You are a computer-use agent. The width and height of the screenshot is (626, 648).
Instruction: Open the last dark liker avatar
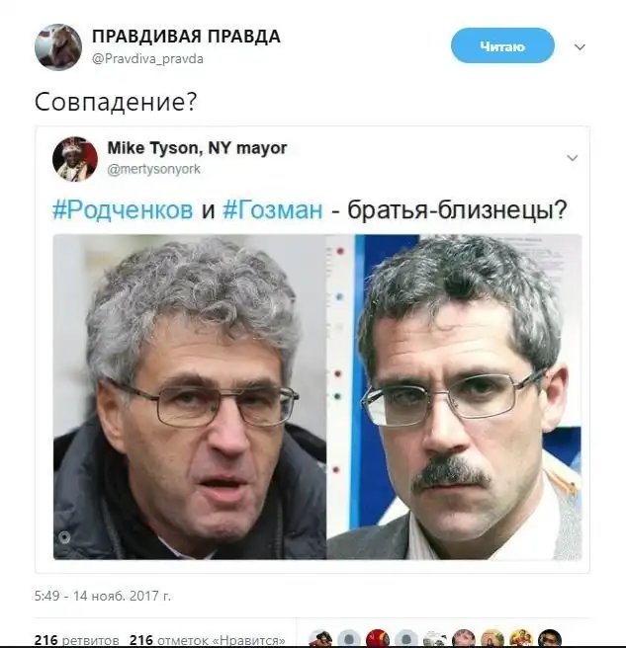(x=550, y=639)
